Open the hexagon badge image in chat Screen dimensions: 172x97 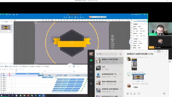pos(139,78)
